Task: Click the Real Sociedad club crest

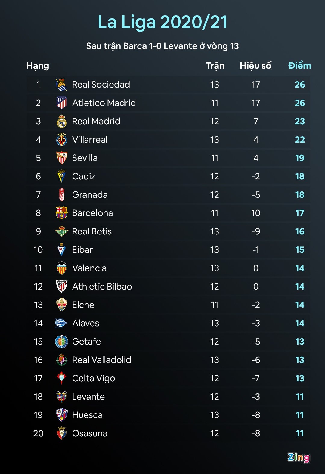Action: point(62,85)
